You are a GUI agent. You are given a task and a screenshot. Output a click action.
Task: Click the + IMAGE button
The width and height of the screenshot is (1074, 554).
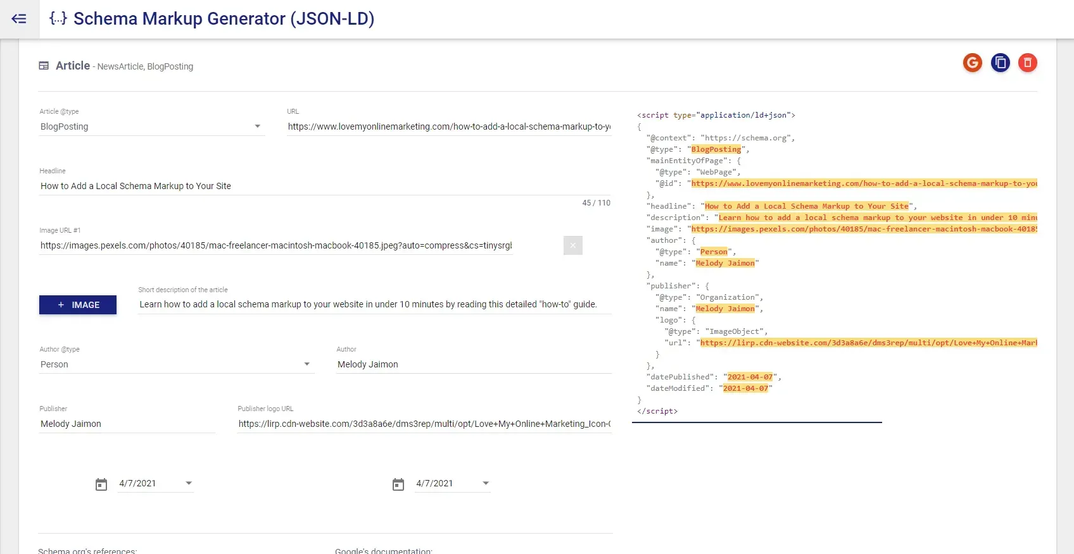pos(78,305)
